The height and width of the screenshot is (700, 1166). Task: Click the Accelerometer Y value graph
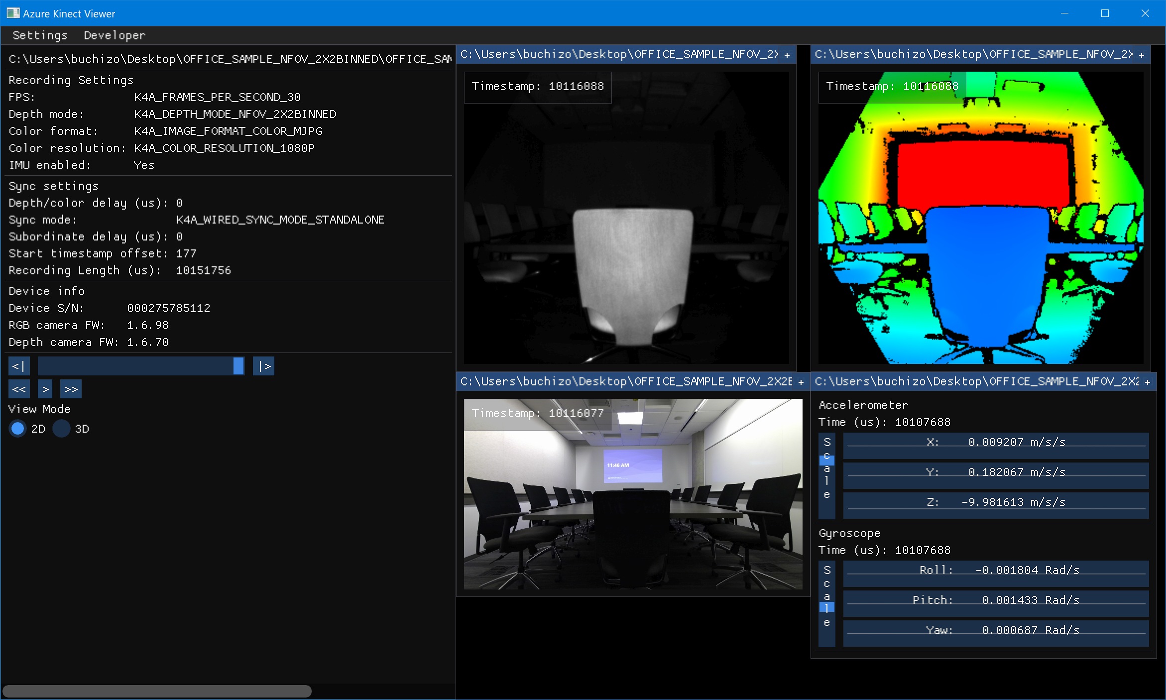pyautogui.click(x=996, y=476)
